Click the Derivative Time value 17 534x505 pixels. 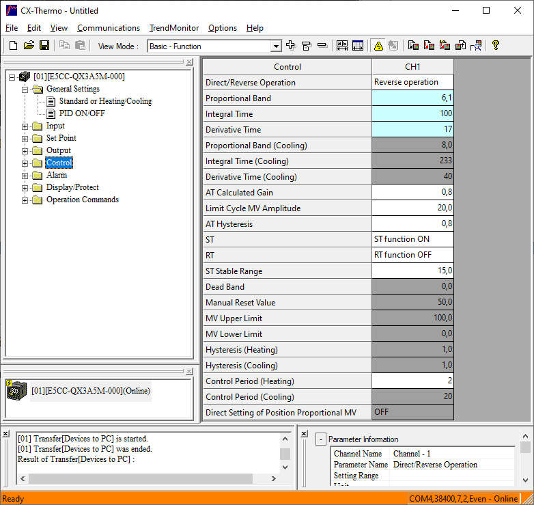(412, 129)
